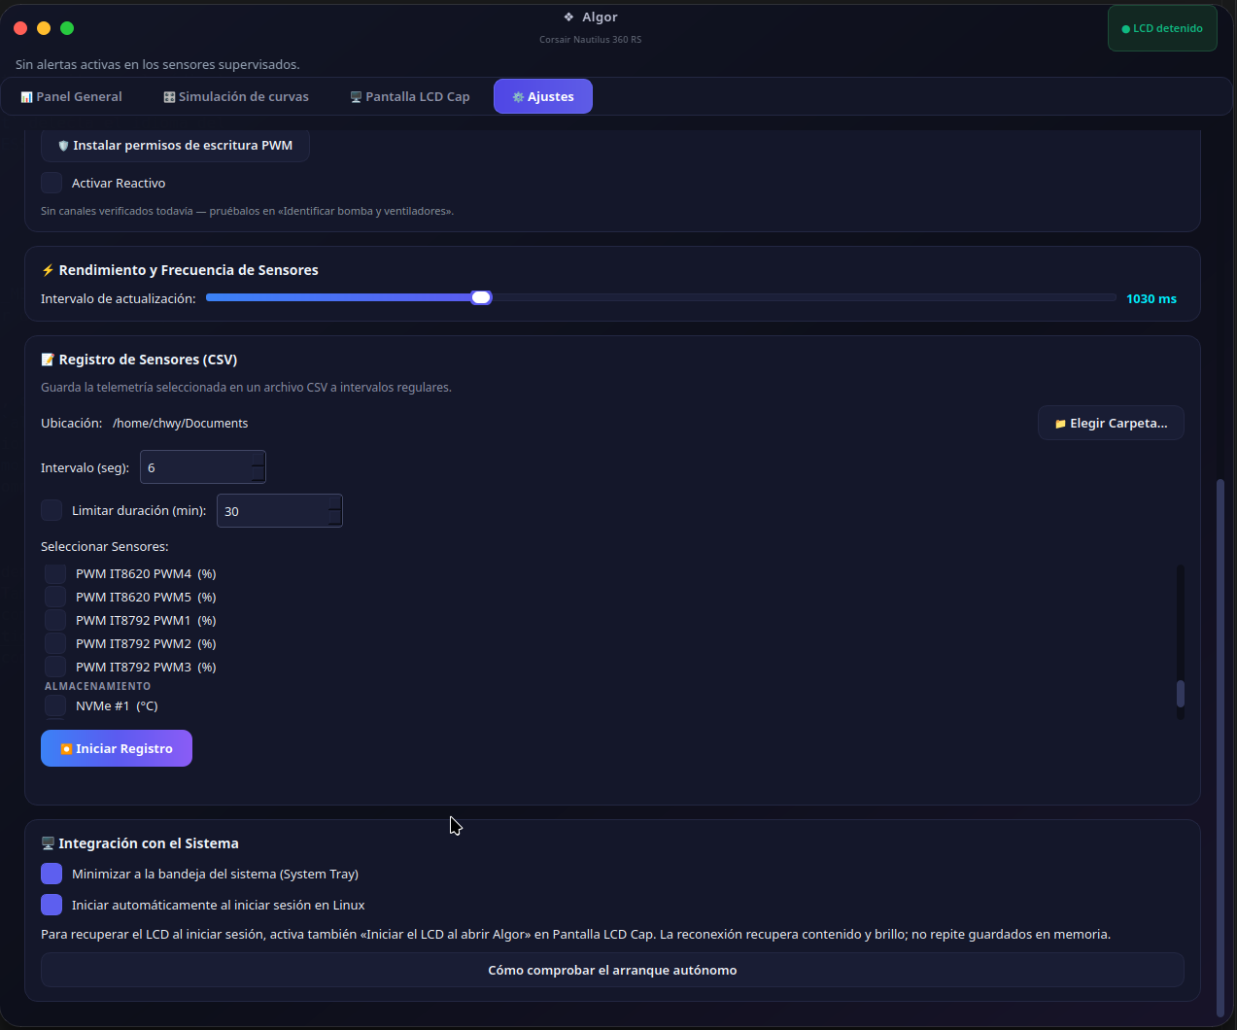This screenshot has height=1030, width=1237.
Task: Click the monitor icon on Pantalla LCD Cap
Action: (356, 97)
